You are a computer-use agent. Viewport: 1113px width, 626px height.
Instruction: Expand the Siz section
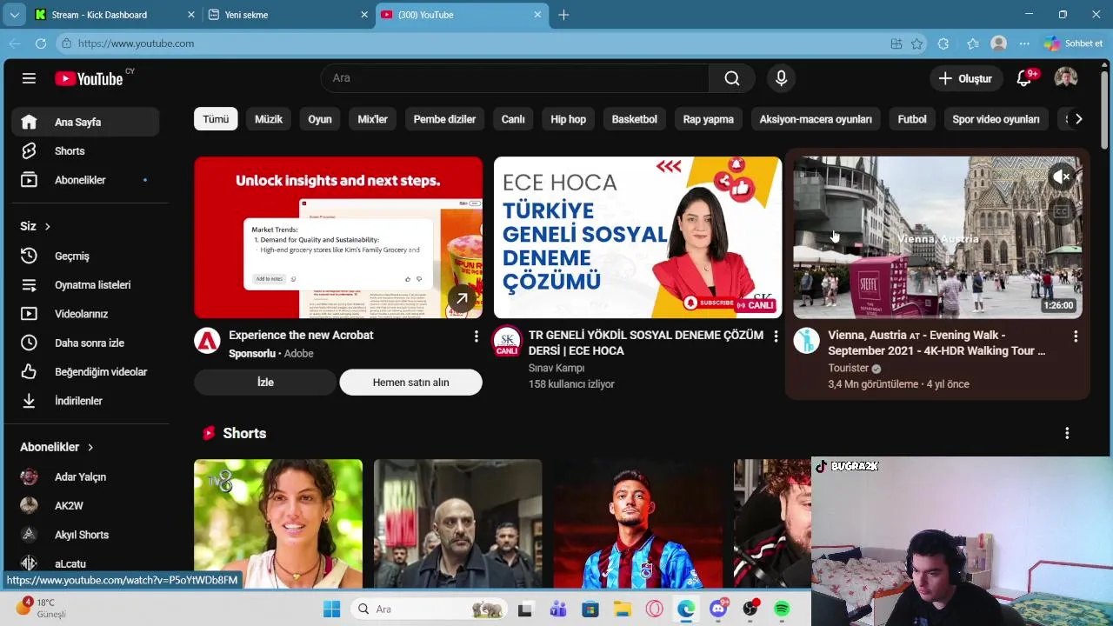pos(36,226)
